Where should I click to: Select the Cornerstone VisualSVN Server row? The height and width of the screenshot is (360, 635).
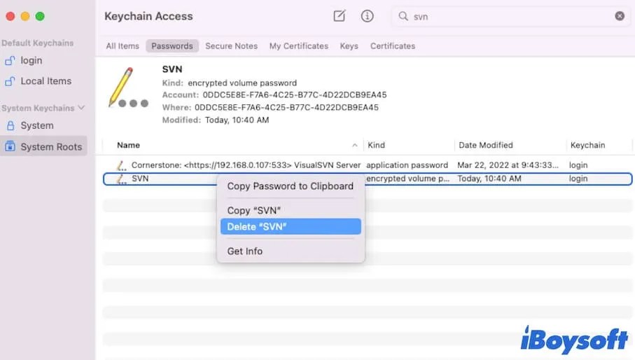pyautogui.click(x=368, y=165)
